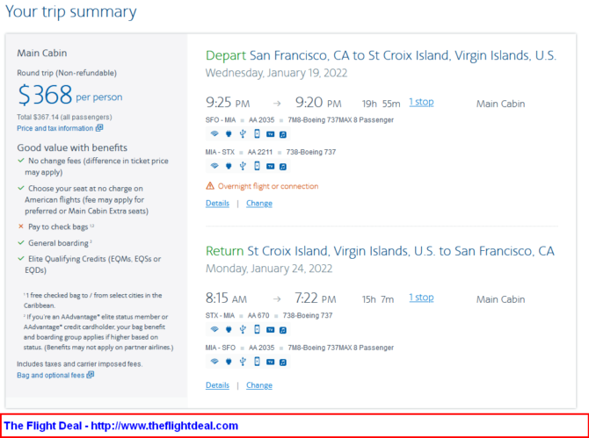Click 'Includes taxes and carrier imposed fees.' text
The width and height of the screenshot is (589, 438).
pyautogui.click(x=80, y=363)
